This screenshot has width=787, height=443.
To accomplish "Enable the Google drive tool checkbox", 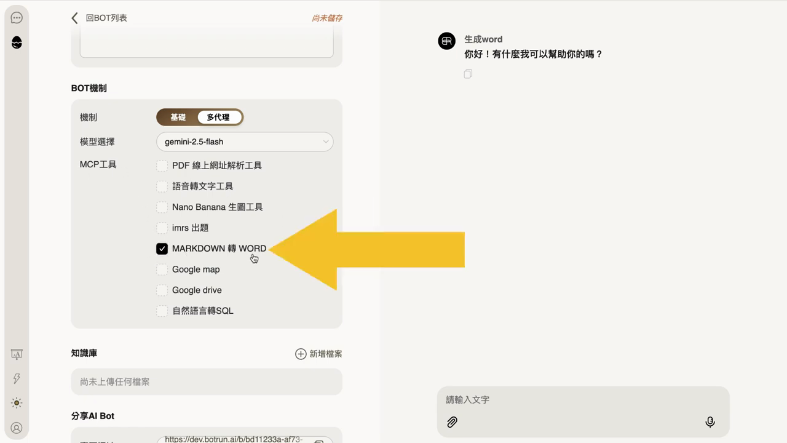I will [162, 290].
